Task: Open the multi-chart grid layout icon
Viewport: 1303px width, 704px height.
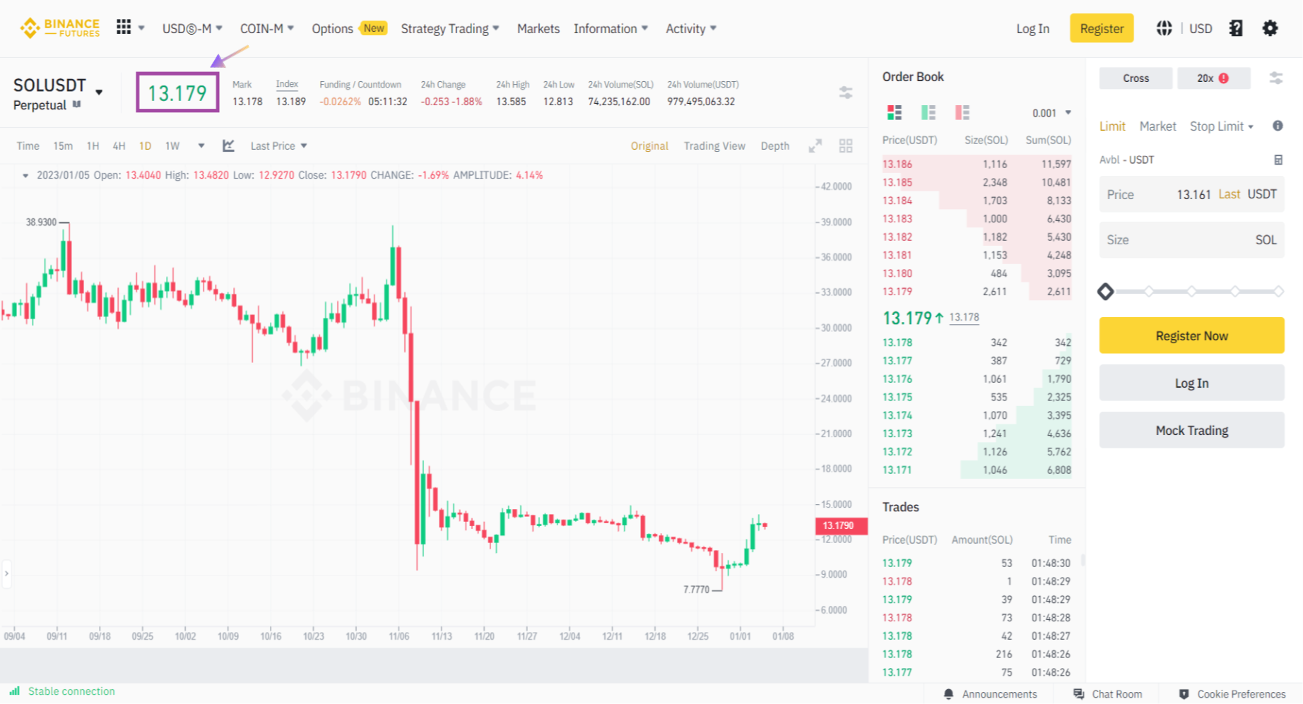Action: 846,145
